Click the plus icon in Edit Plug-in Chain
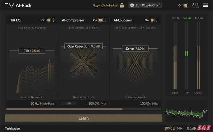 (x=132, y=5)
